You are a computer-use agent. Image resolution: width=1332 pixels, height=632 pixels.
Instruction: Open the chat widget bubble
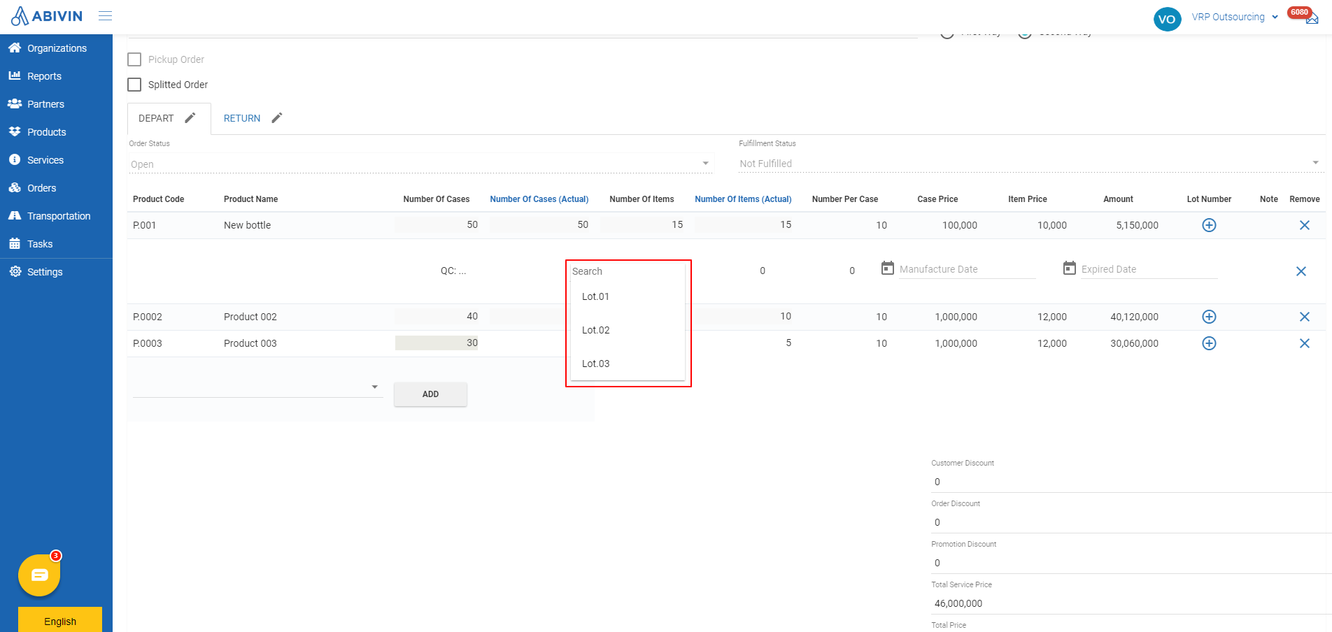[39, 575]
